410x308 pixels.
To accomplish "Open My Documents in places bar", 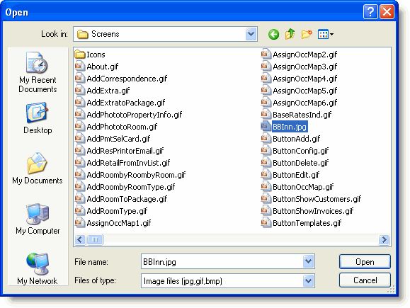I will tap(38, 168).
